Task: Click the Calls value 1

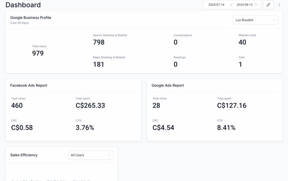Action: pos(240,65)
